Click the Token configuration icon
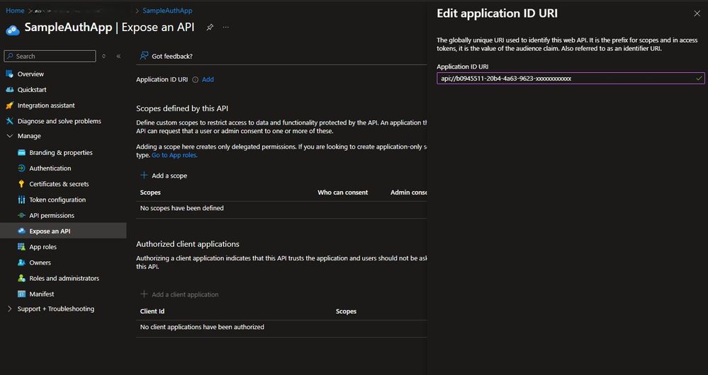This screenshot has width=708, height=375. click(21, 200)
